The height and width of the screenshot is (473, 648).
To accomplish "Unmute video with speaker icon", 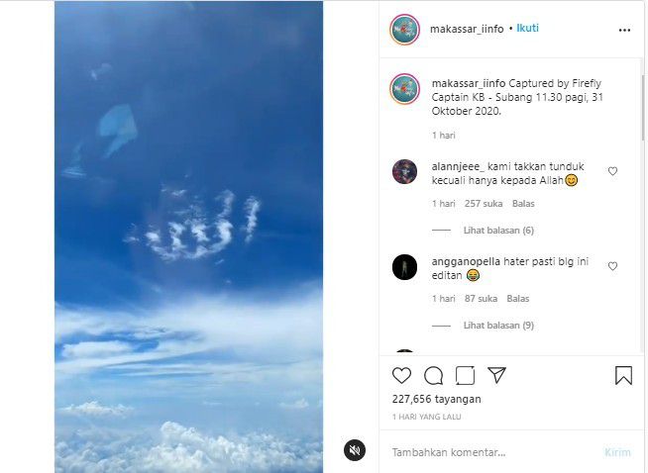I will point(355,450).
